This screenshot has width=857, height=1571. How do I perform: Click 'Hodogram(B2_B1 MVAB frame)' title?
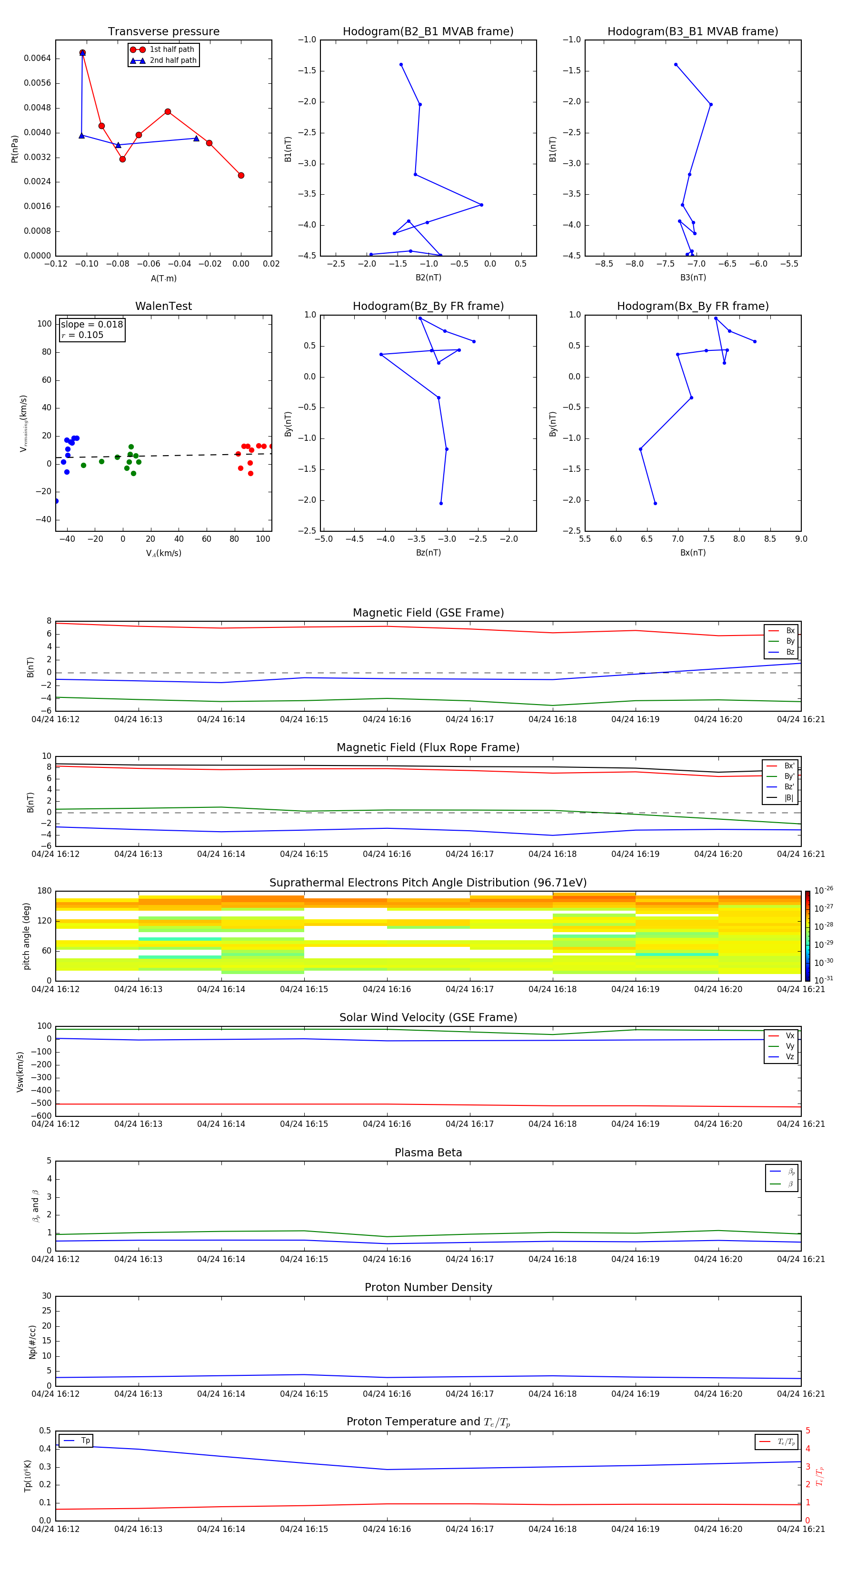tap(428, 32)
